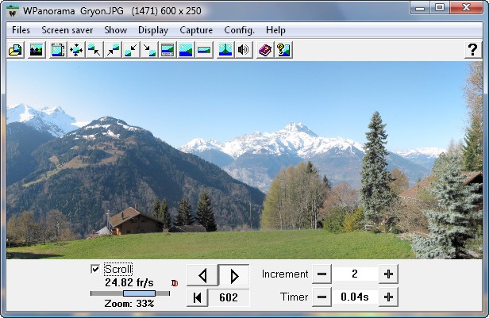Click the position field showing 602

[x=229, y=297]
